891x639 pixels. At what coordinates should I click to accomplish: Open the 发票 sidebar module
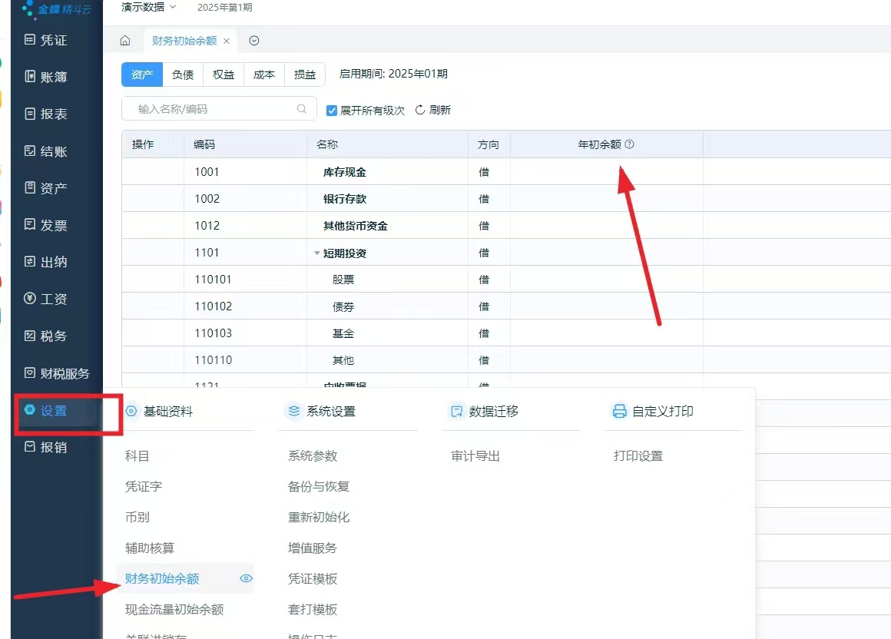46,225
